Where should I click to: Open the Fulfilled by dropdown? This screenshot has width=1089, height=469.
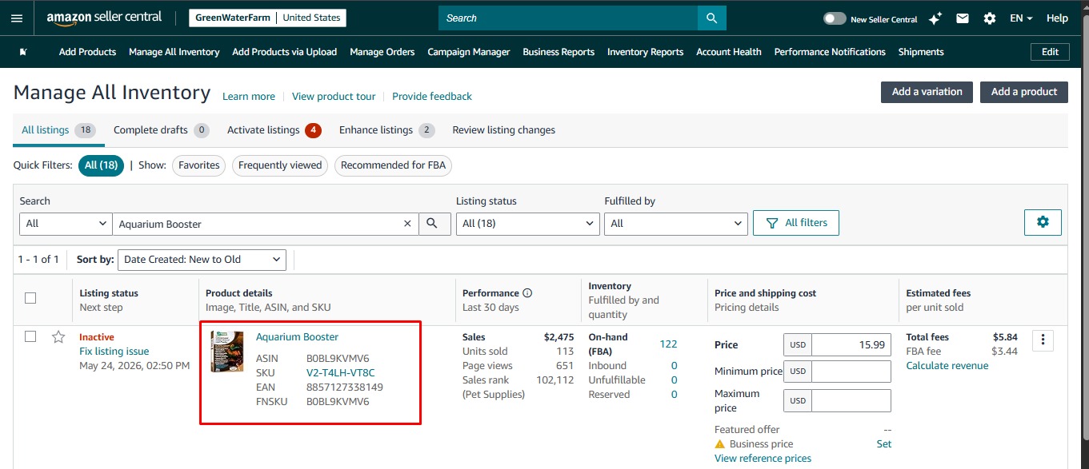coord(676,224)
